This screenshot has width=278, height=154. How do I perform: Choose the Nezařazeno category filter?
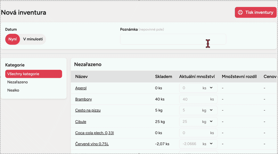click(18, 82)
